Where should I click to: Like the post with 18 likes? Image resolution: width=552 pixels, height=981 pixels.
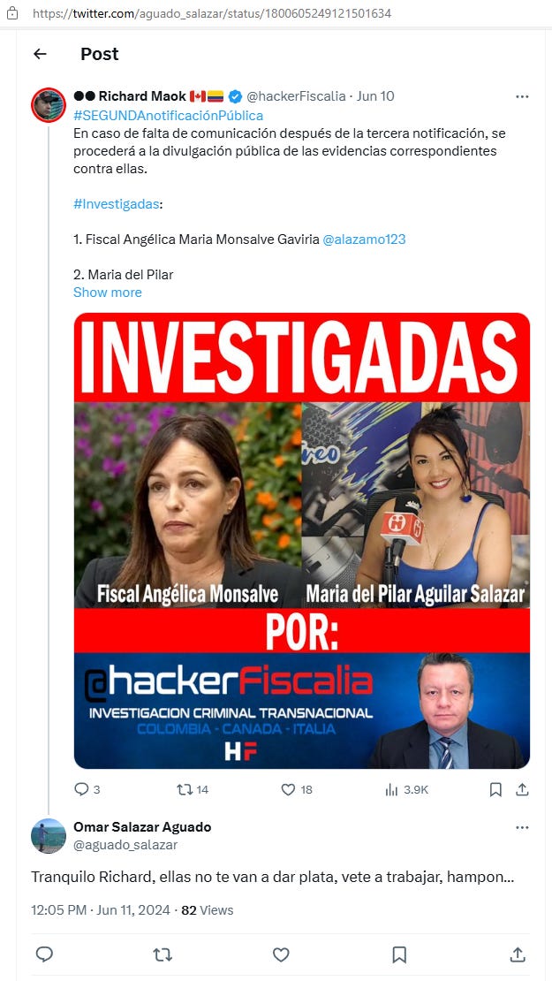(x=297, y=789)
